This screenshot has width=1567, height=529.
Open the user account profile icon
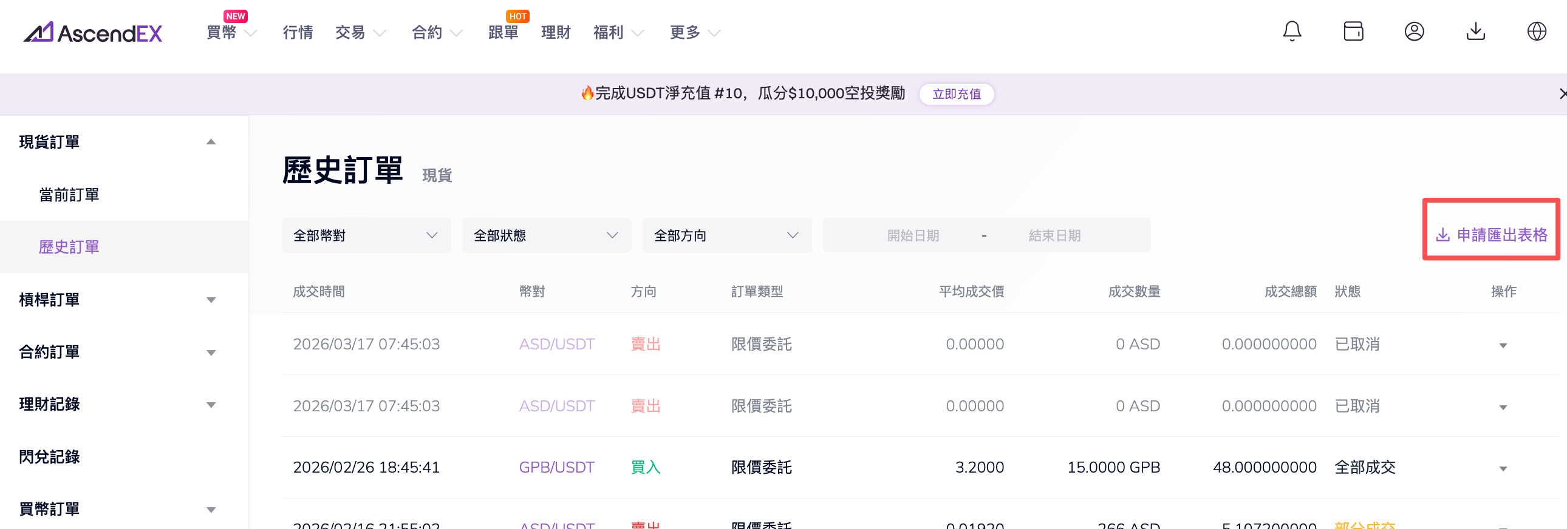(x=1414, y=31)
